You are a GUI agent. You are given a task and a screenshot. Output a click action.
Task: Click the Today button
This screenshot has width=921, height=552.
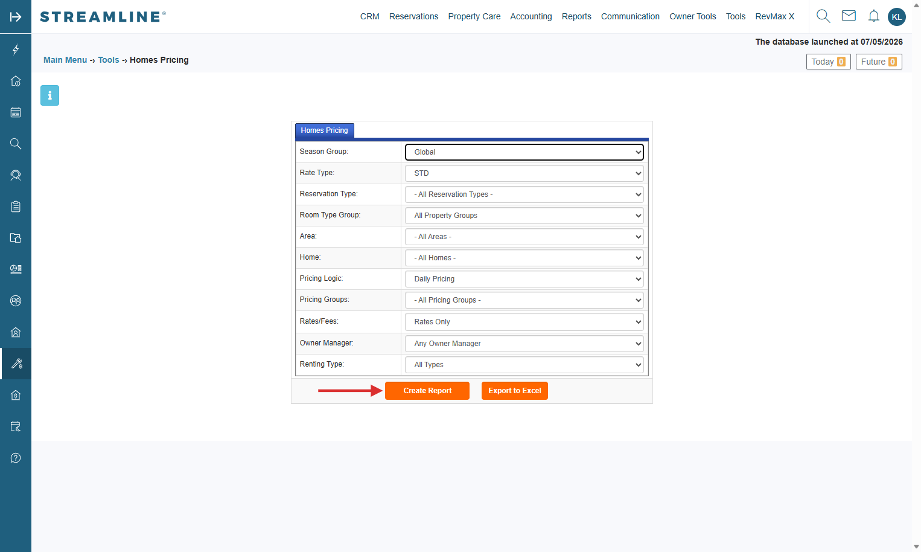[828, 62]
